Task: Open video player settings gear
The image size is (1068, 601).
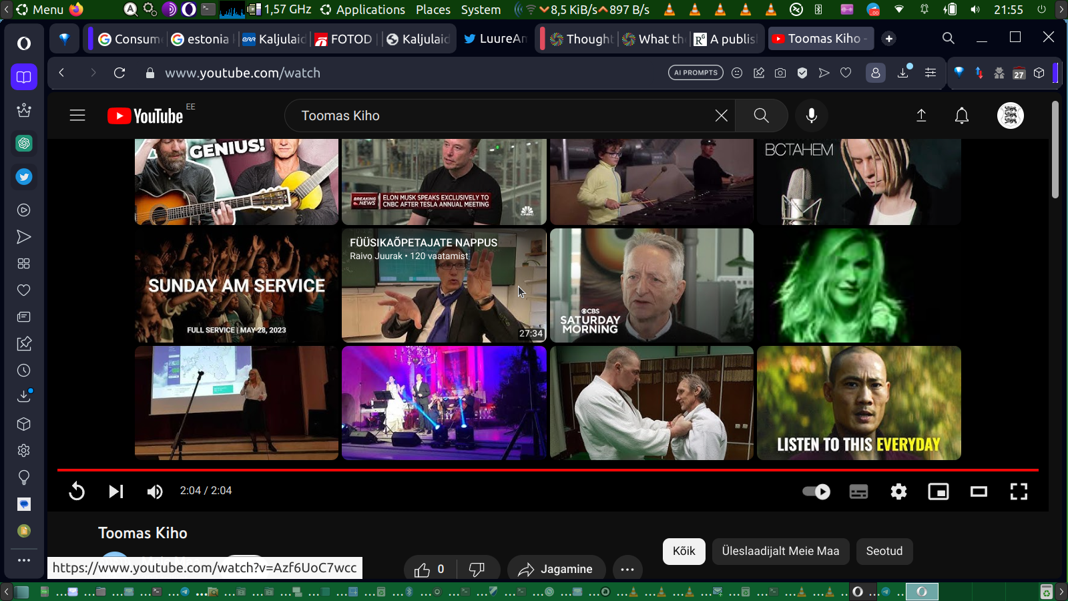Action: (898, 491)
